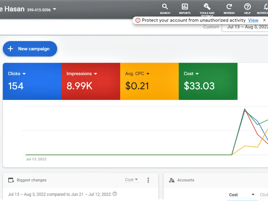The height and width of the screenshot is (201, 268).
Task: Click the account ID 399-415-5096
Action: click(x=39, y=10)
